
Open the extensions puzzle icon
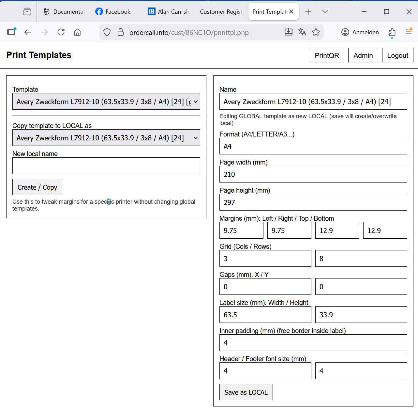[x=392, y=32]
